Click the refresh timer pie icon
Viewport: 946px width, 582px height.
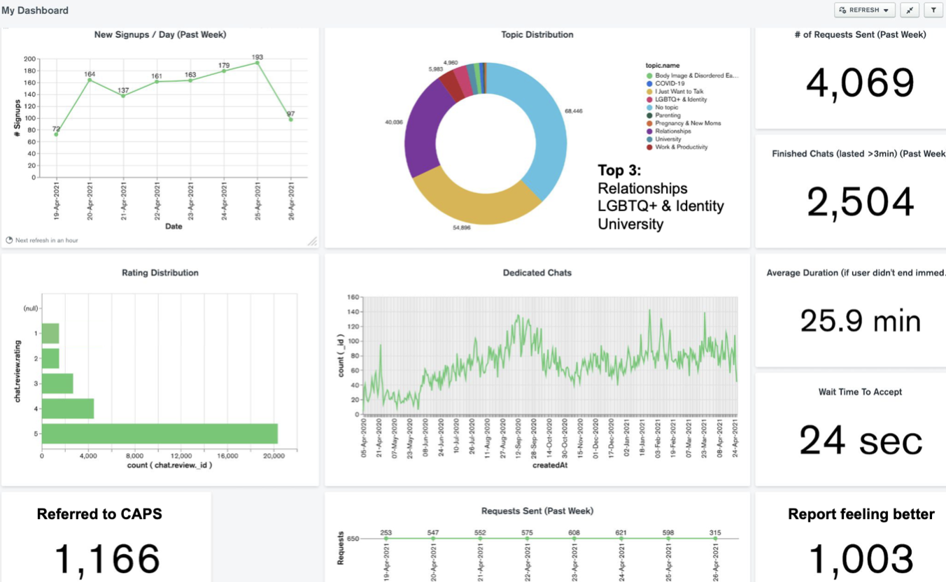tap(9, 240)
